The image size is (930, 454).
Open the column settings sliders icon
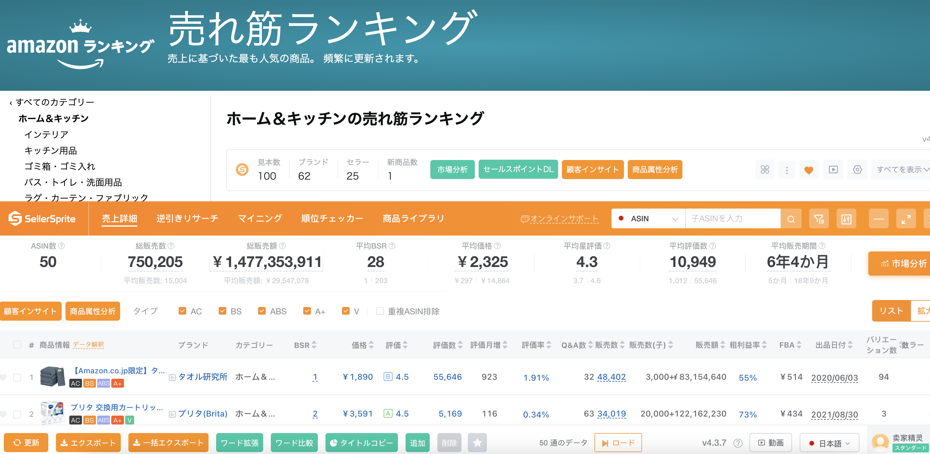(x=846, y=218)
